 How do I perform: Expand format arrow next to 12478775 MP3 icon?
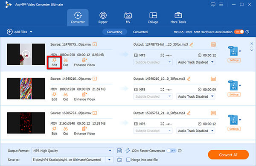[240, 51]
